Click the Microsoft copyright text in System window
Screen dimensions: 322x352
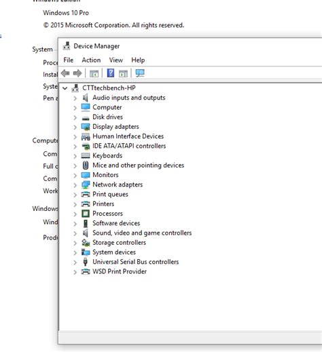(113, 25)
